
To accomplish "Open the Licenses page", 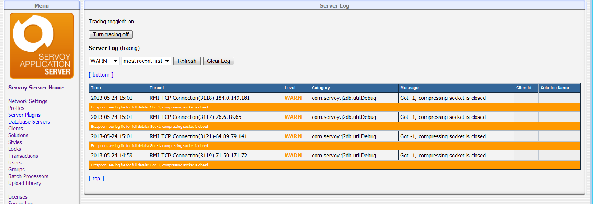I will tap(18, 197).
